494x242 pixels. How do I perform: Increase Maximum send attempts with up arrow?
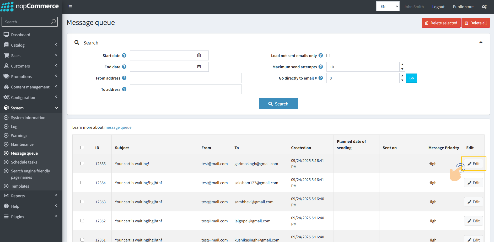coord(402,64)
